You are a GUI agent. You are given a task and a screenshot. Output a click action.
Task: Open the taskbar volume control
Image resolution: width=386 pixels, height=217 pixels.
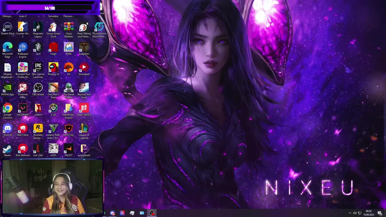pos(355,213)
